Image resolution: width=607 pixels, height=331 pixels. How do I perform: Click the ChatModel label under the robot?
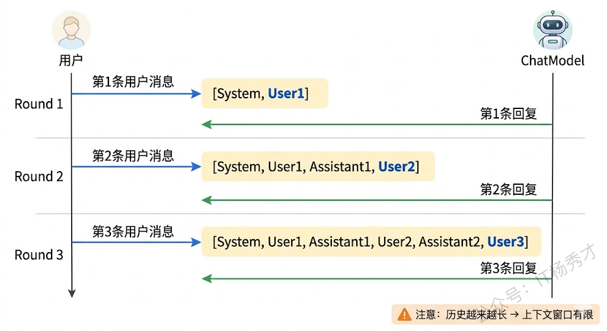552,60
